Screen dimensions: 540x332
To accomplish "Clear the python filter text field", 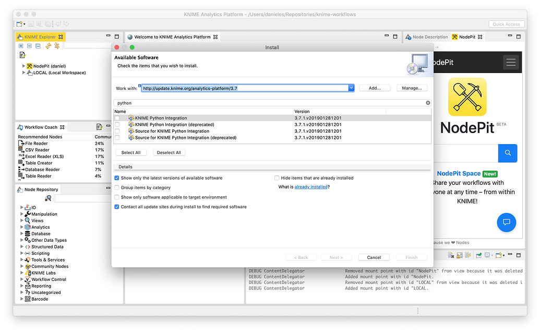I will (x=427, y=102).
